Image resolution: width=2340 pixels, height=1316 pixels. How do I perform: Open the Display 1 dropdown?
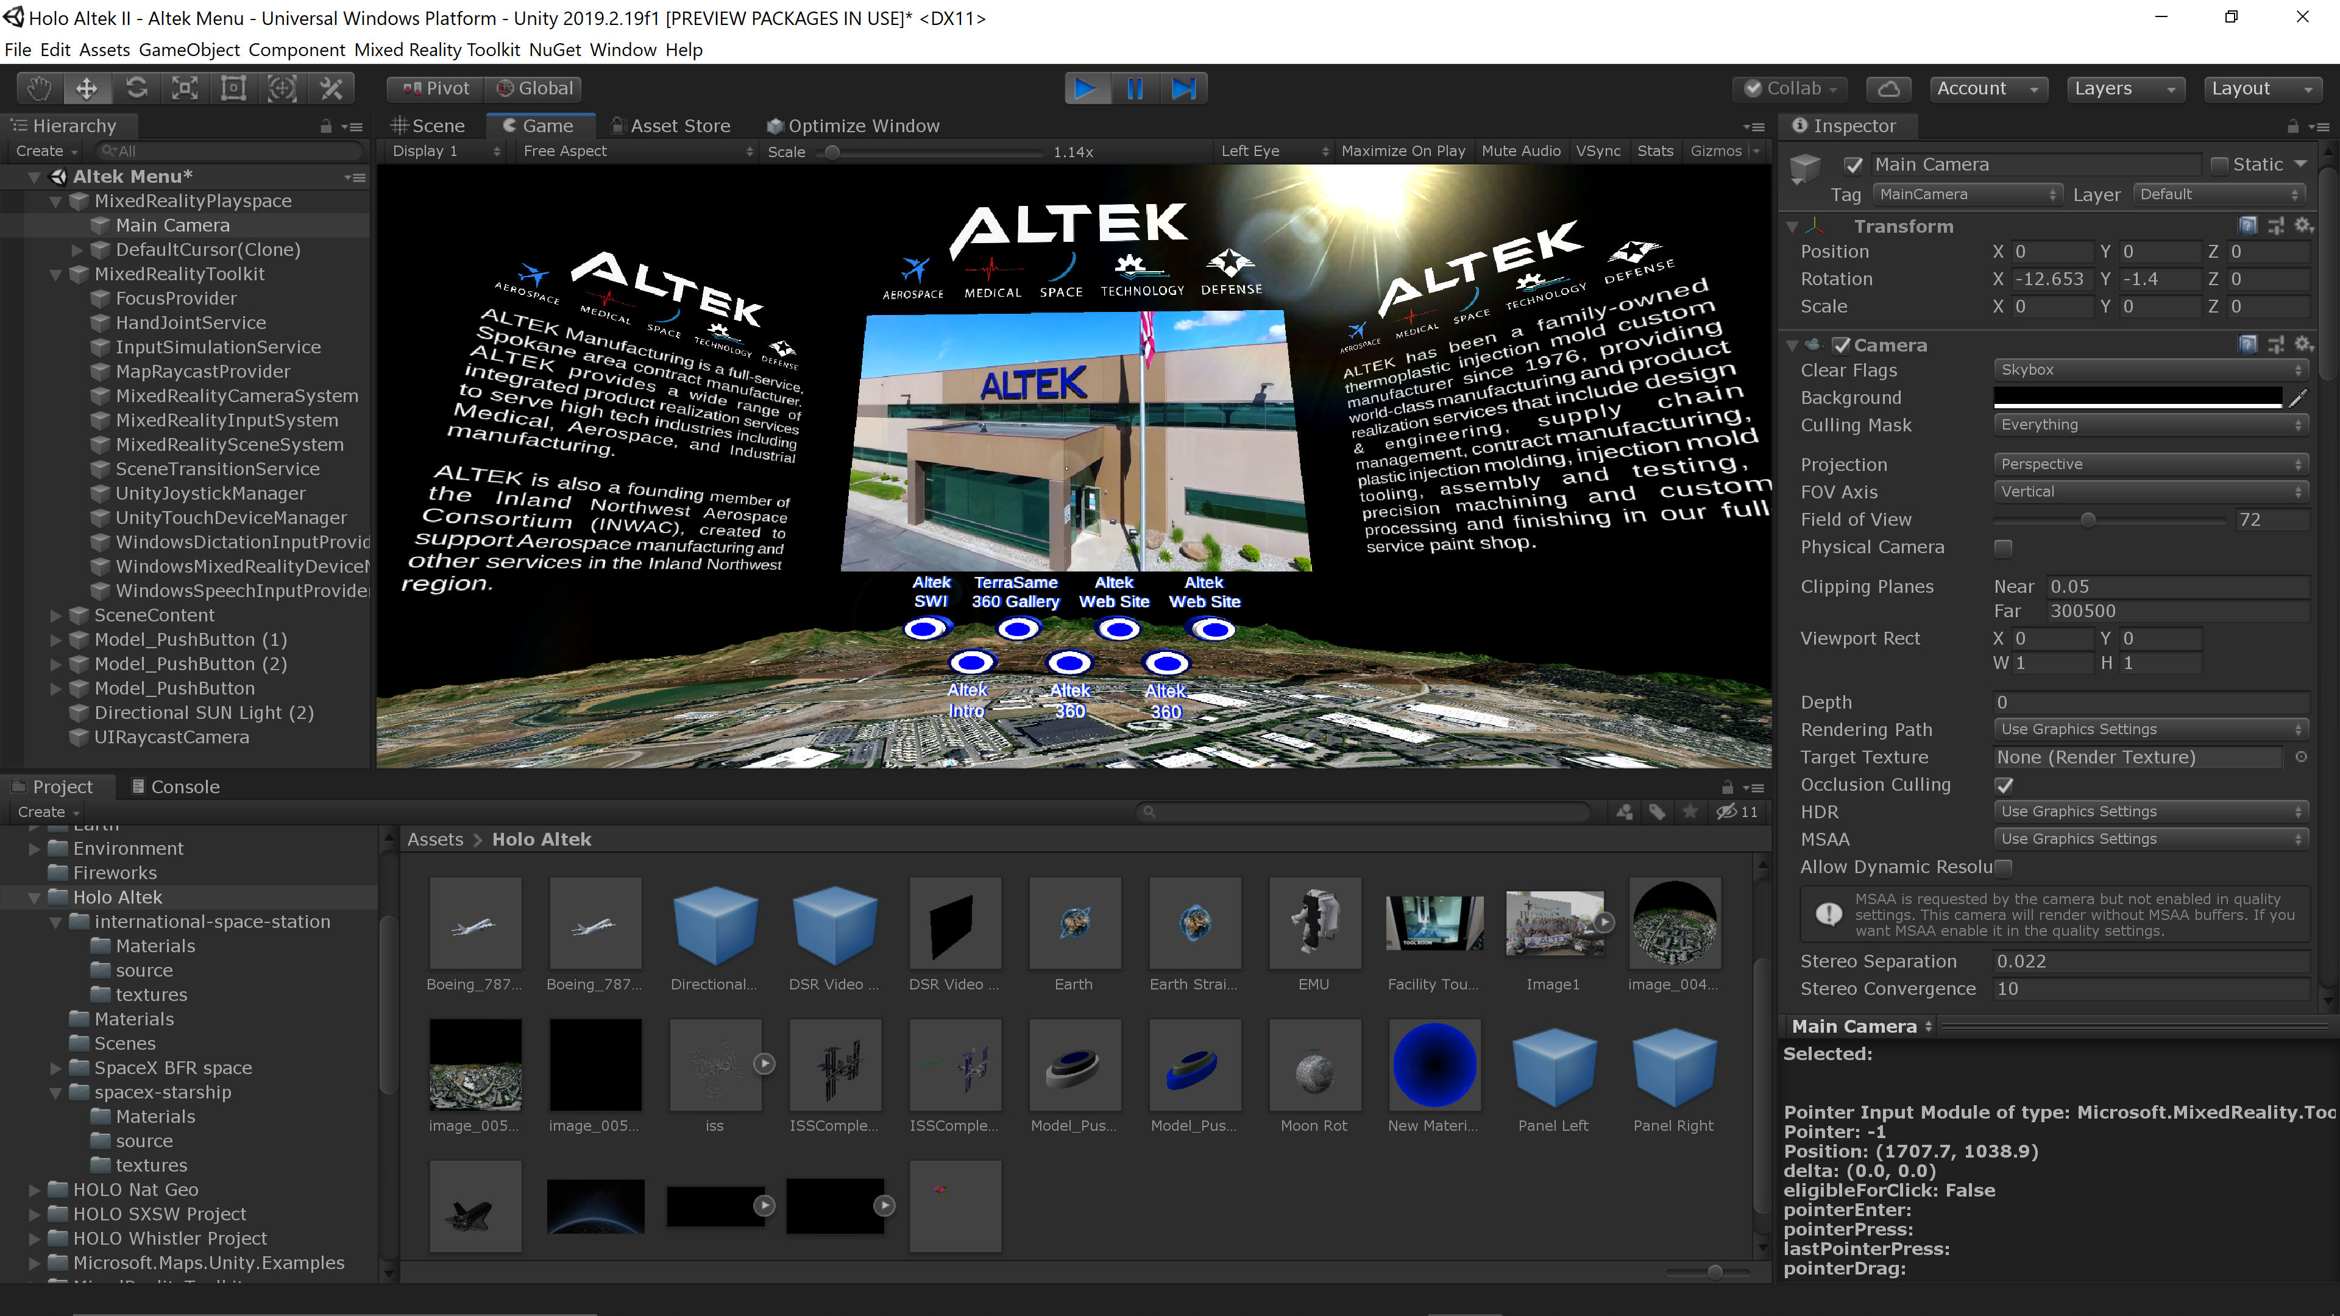point(446,150)
